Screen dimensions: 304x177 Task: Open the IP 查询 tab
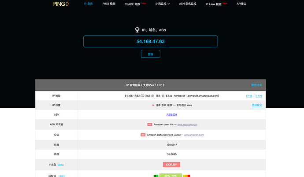(x=89, y=4)
